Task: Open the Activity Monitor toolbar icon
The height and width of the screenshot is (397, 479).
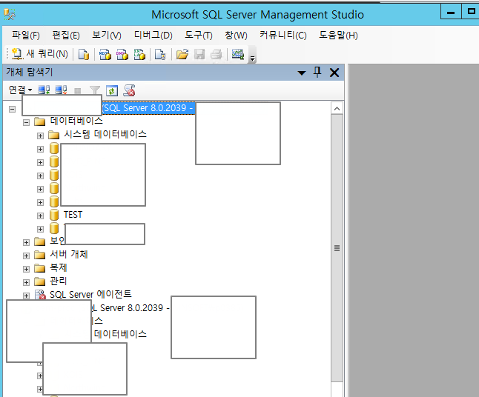Action: pyautogui.click(x=238, y=54)
